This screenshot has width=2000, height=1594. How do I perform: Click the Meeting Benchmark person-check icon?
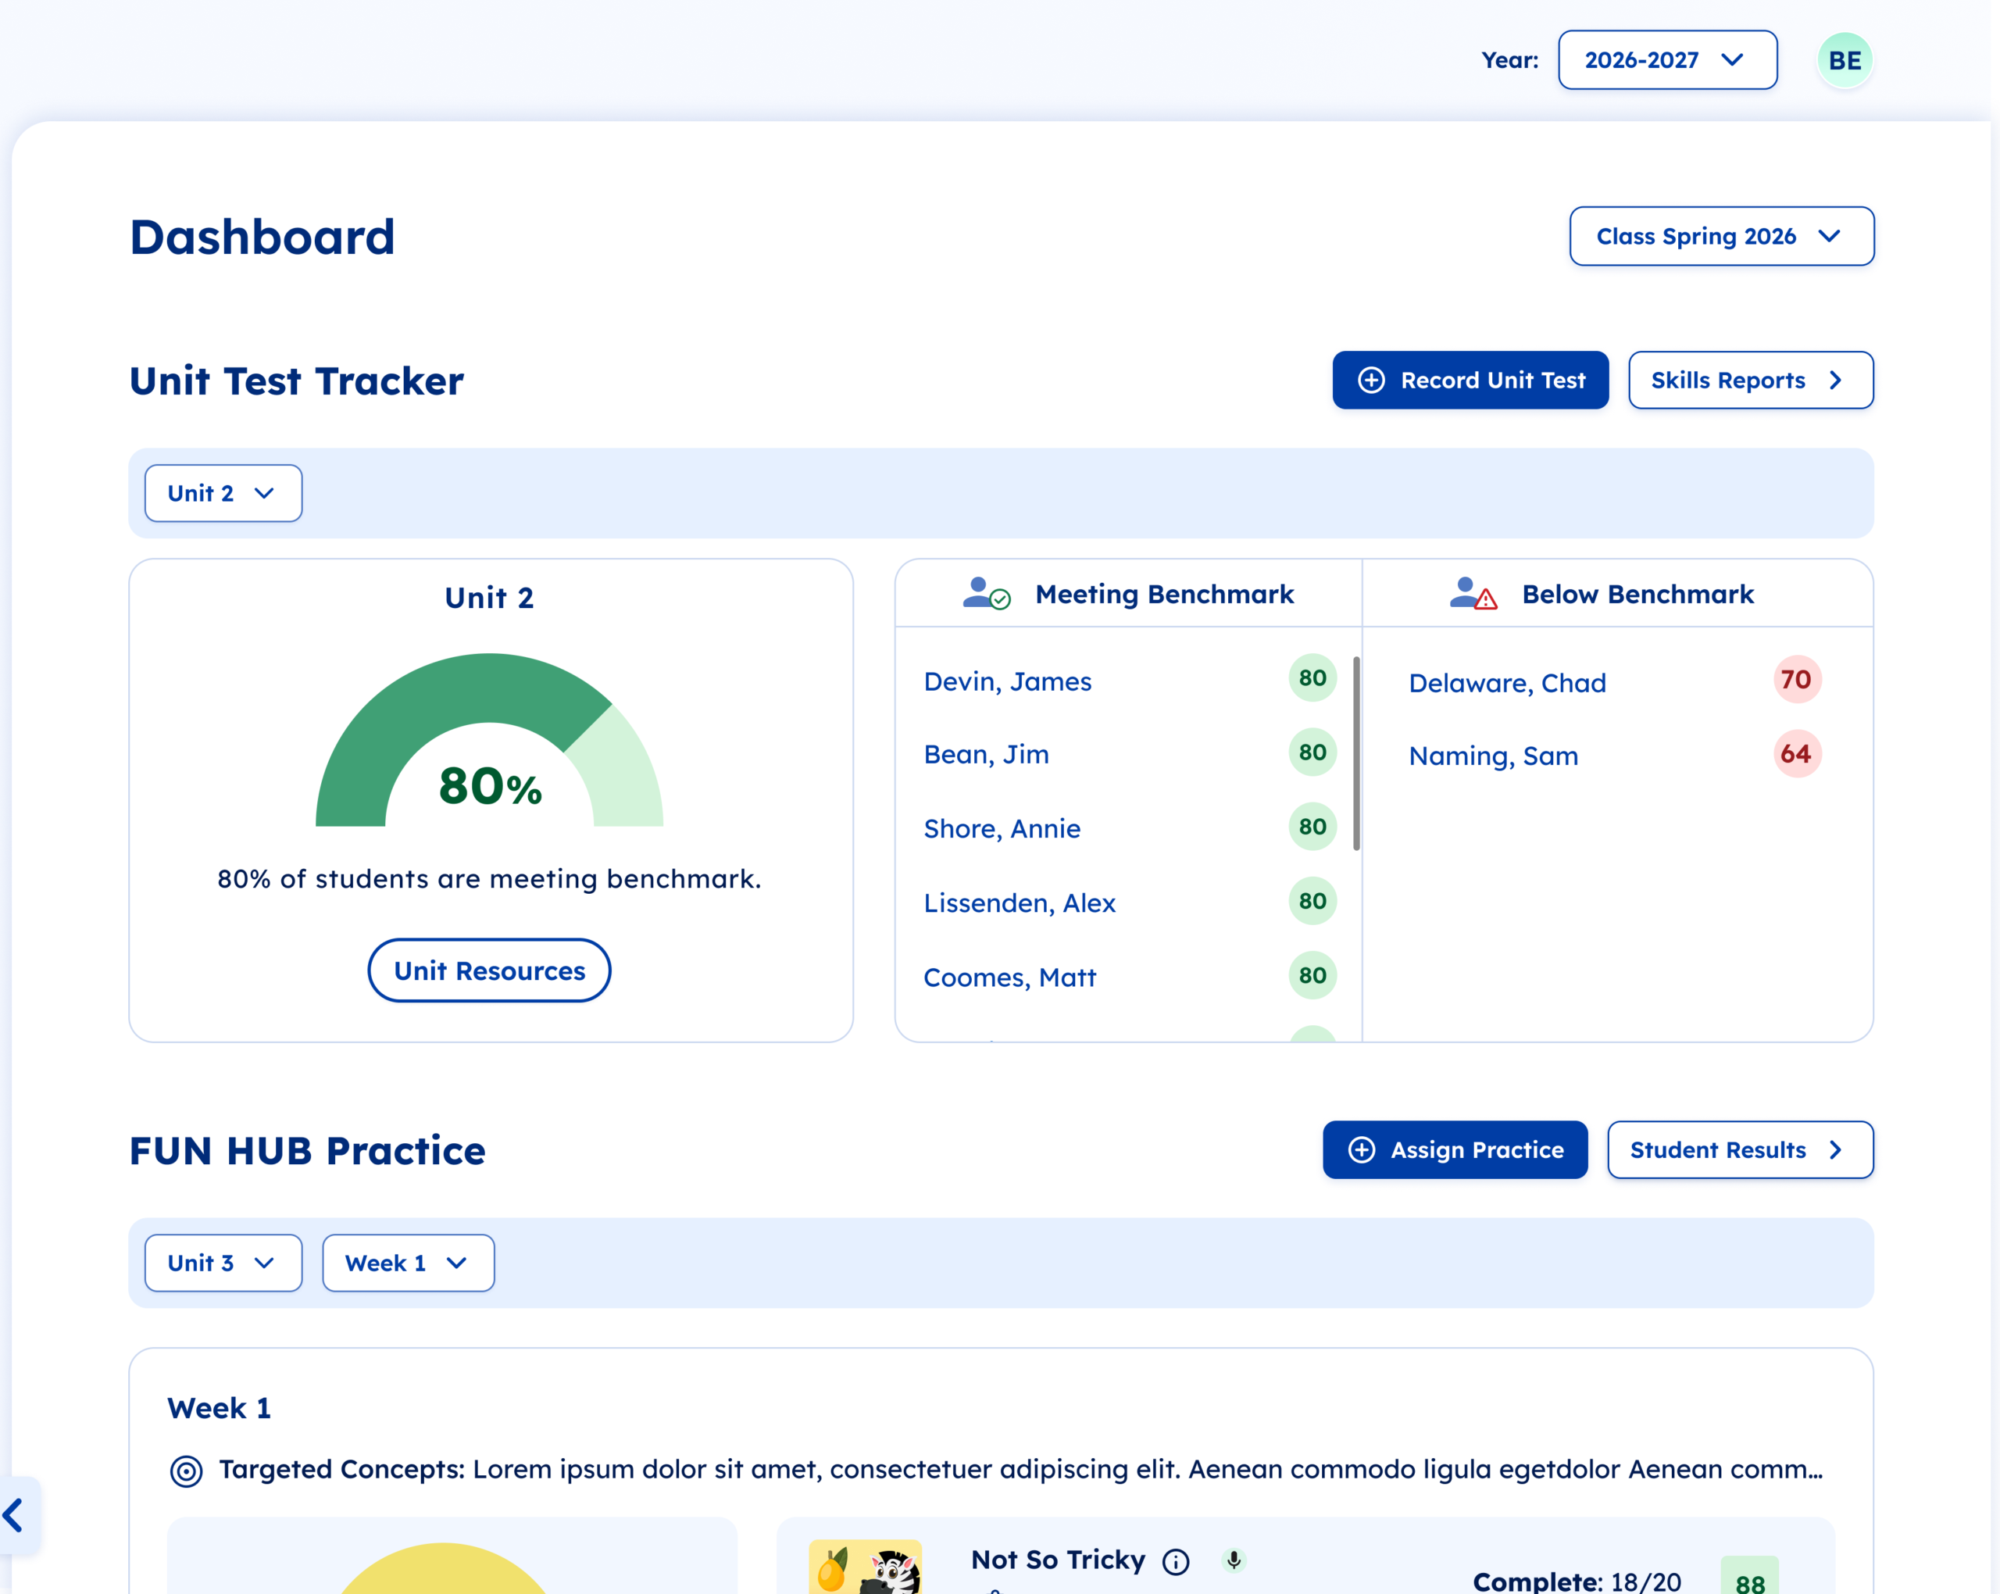(x=986, y=594)
